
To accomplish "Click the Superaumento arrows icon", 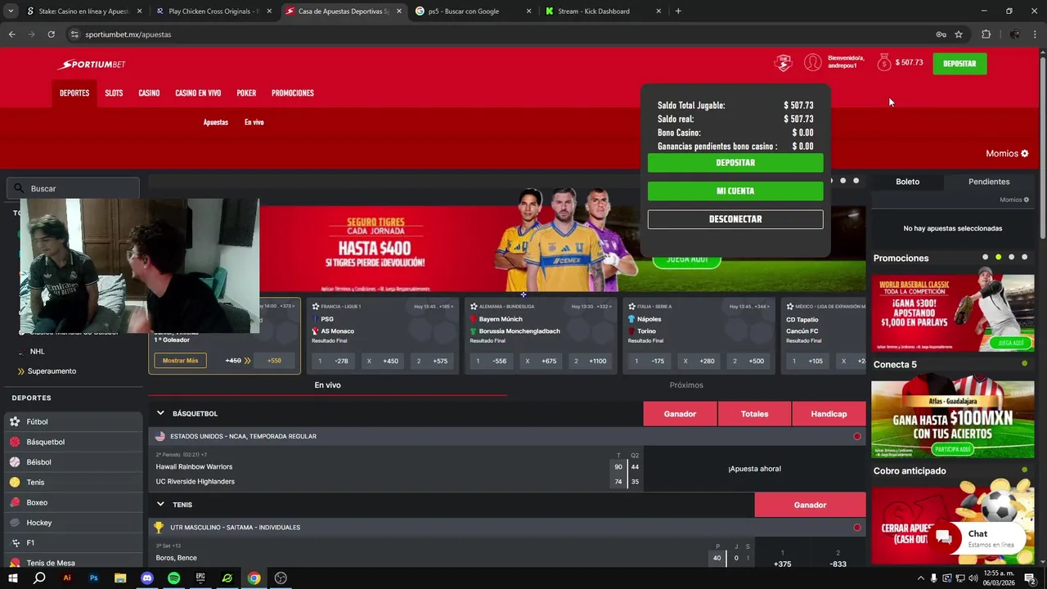I will click(x=21, y=371).
